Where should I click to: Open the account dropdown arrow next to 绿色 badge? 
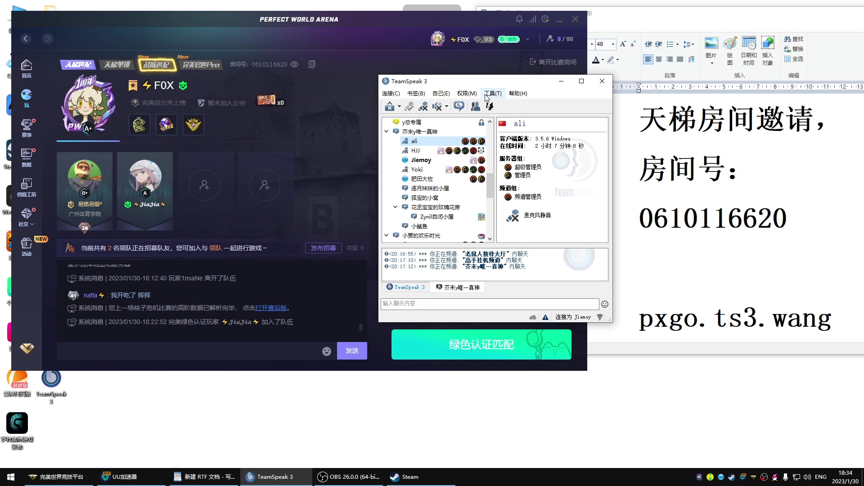tap(527, 39)
